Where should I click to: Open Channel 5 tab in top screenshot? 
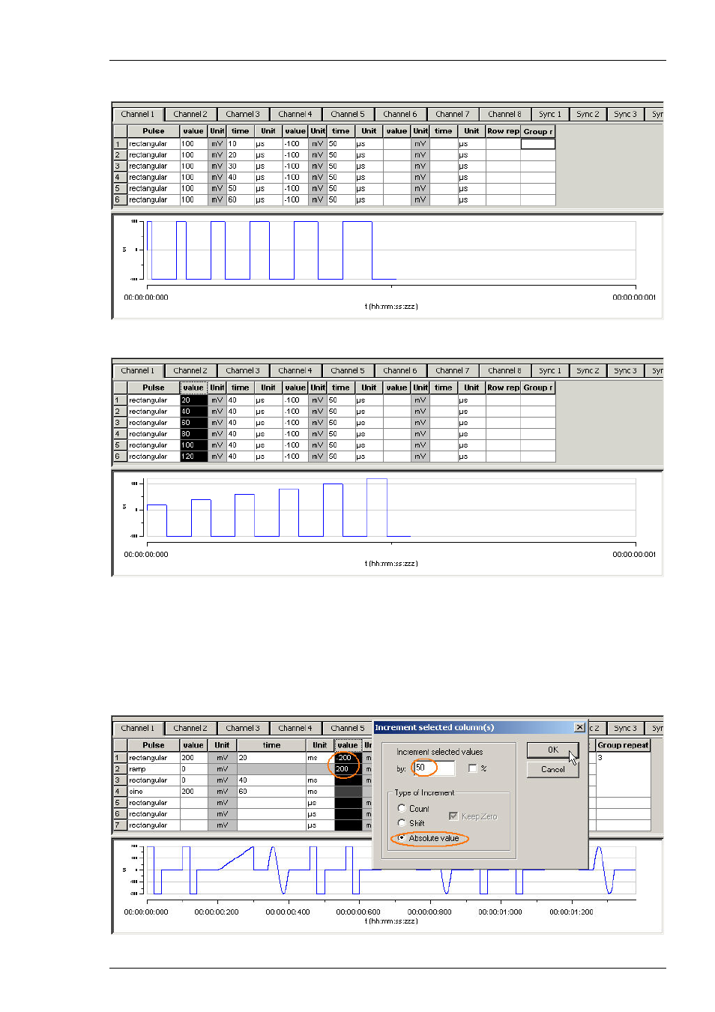348,115
